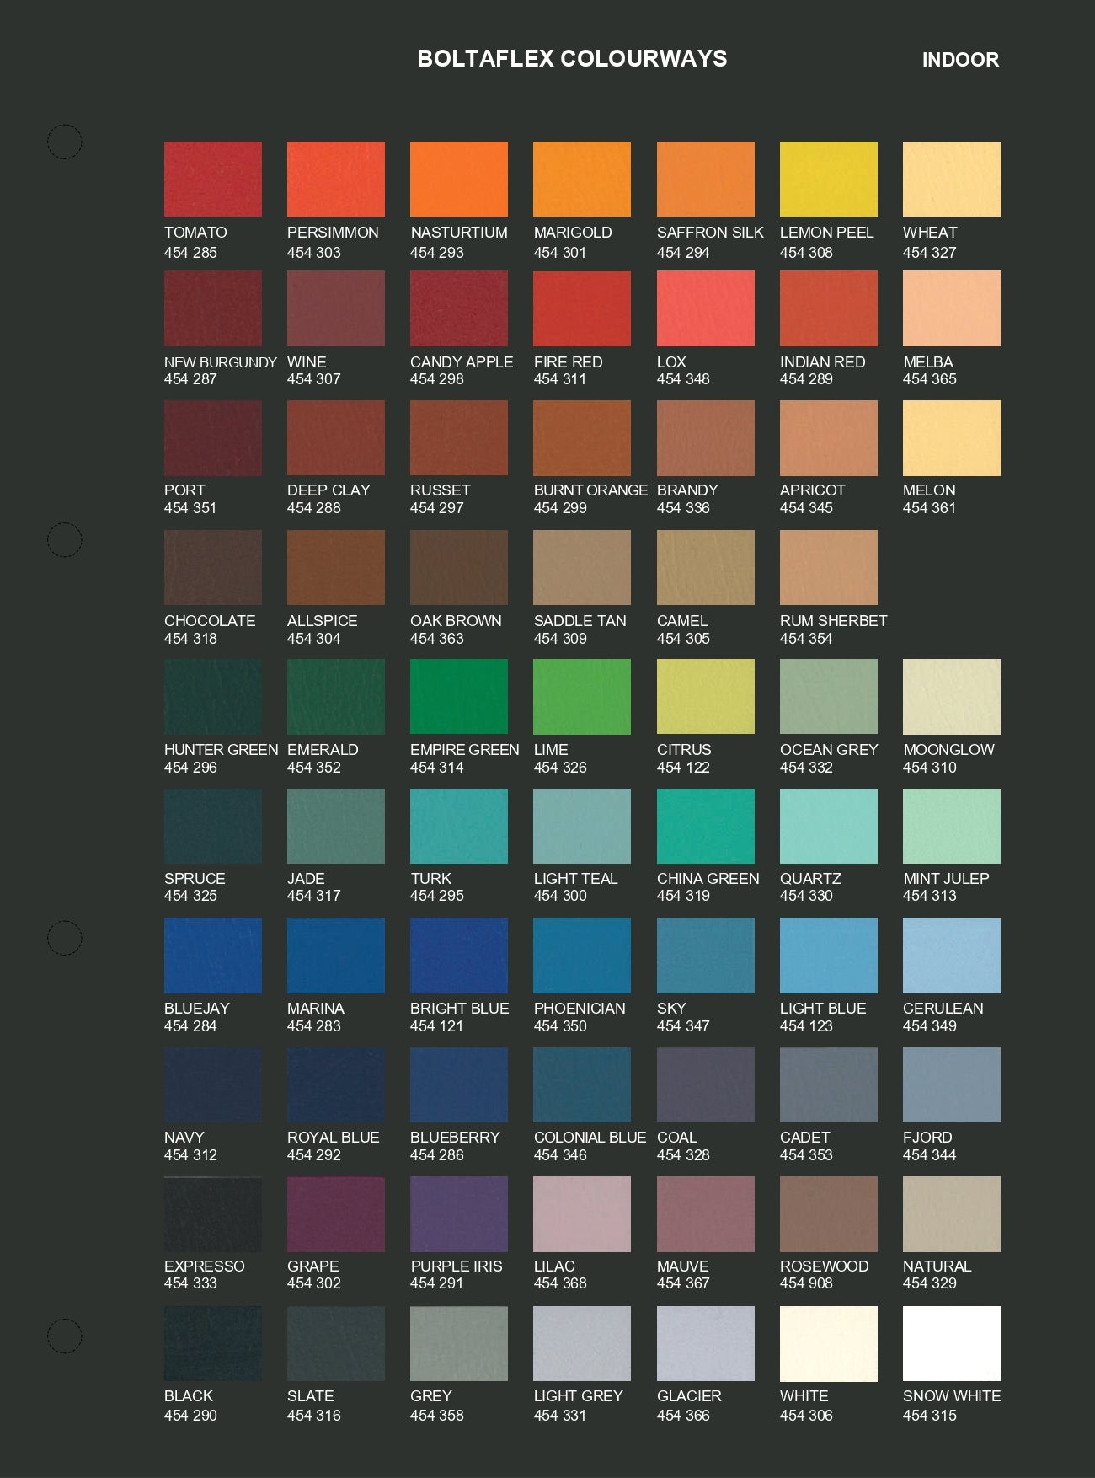Choose the Rum Sherbet swatch
This screenshot has width=1095, height=1478.
point(829,567)
